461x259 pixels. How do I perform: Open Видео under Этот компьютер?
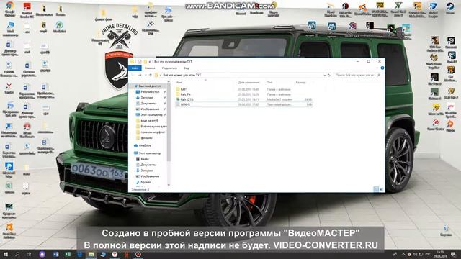coord(144,159)
